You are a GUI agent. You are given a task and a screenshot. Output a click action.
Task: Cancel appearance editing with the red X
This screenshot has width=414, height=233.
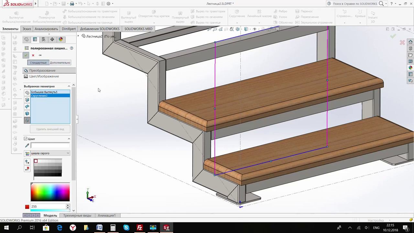(33, 55)
